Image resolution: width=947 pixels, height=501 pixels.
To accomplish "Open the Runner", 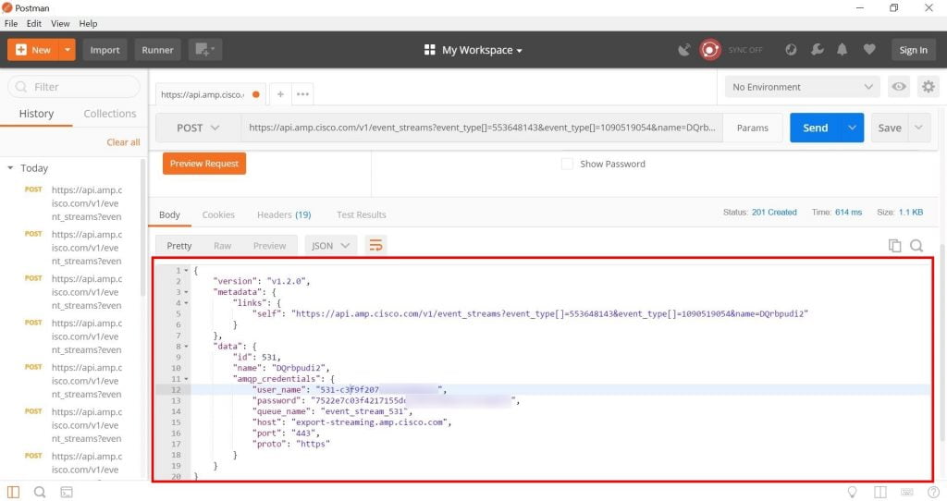I will [157, 50].
